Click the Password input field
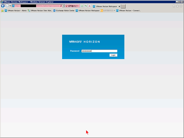The image size is (184, 138). [x=99, y=51]
